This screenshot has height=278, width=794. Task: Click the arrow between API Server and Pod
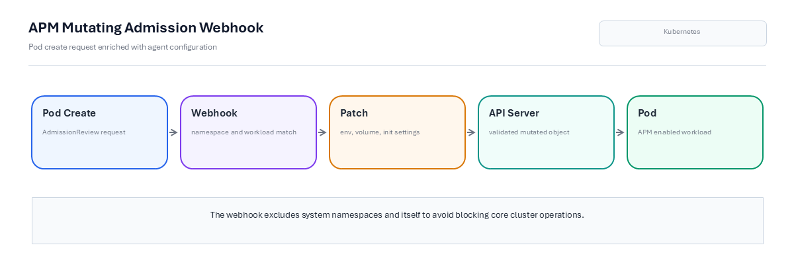pos(621,132)
